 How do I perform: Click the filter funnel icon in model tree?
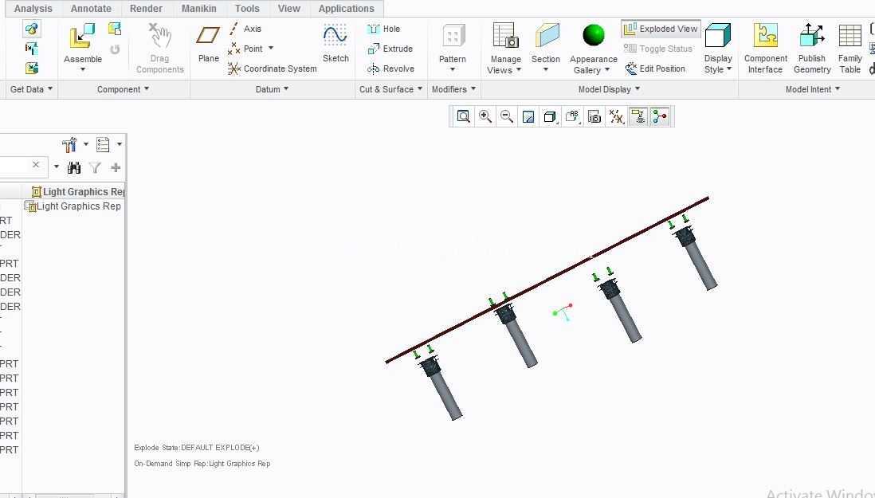(95, 167)
